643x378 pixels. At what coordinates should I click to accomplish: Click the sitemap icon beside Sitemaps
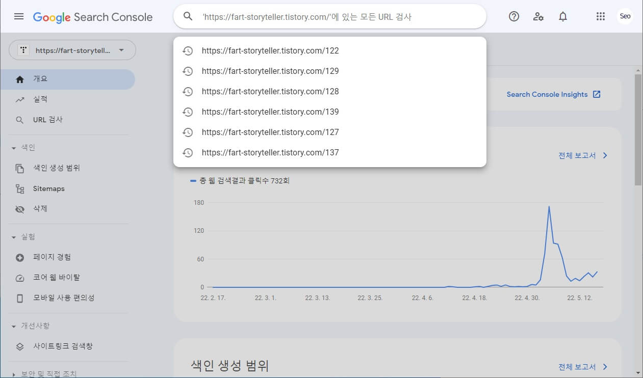click(20, 189)
